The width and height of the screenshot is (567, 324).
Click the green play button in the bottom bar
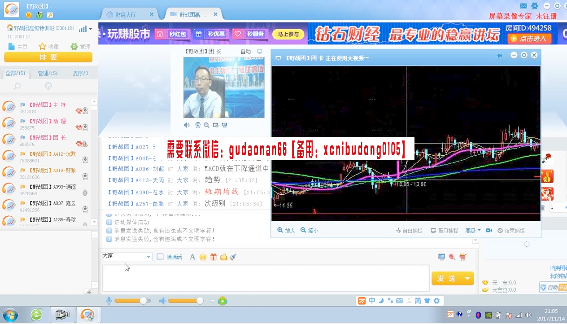pos(222,301)
